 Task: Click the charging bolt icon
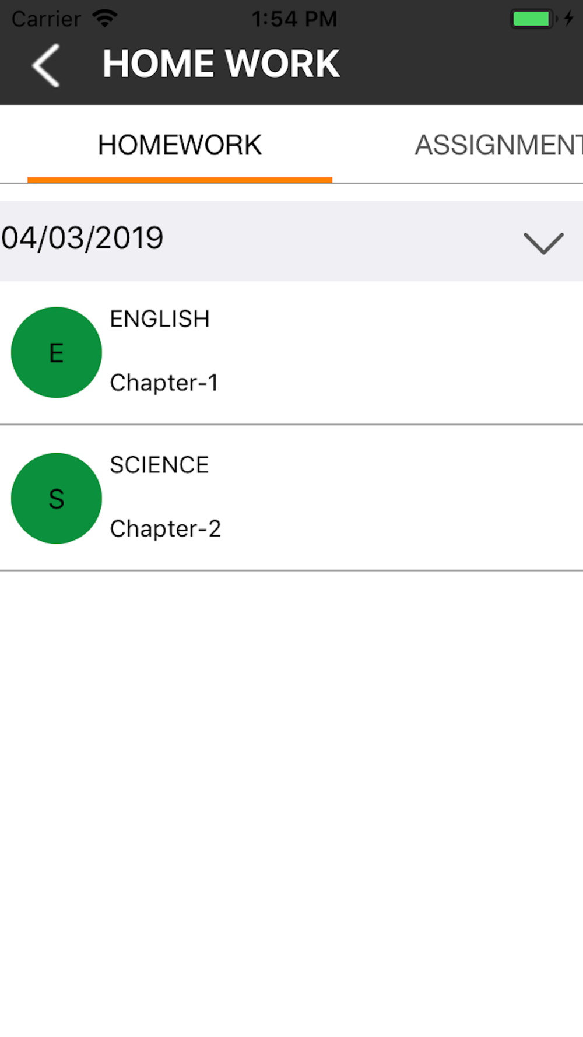click(x=569, y=19)
